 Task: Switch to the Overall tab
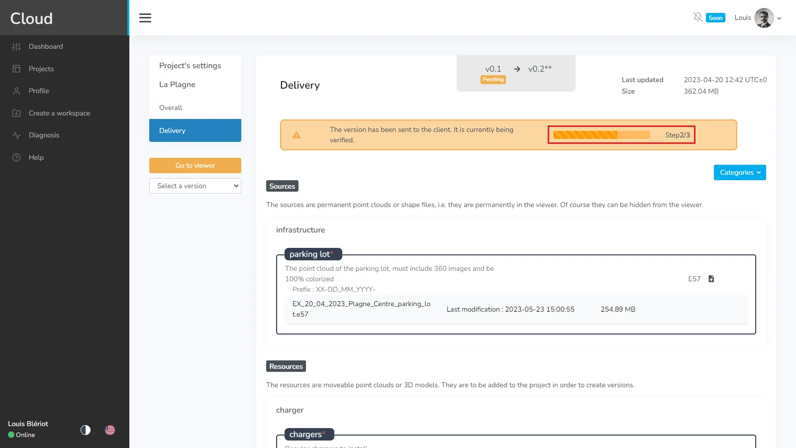170,108
